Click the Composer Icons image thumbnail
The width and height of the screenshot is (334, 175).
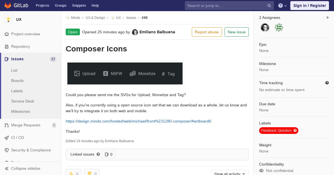tap(125, 73)
